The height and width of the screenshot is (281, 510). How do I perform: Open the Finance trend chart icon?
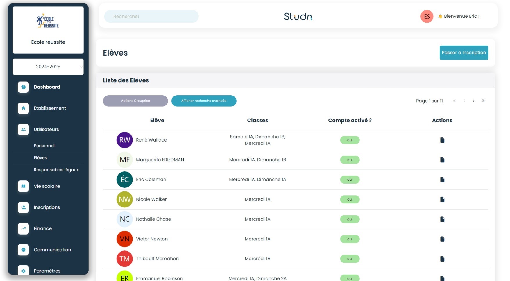(23, 228)
